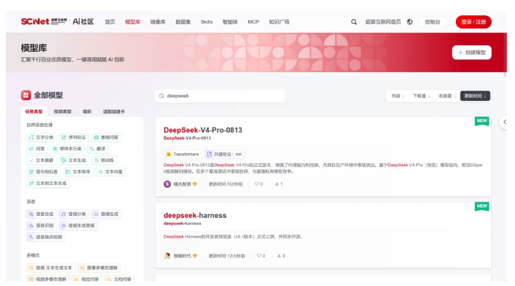This screenshot has width=515, height=286.
Task: Click the red 全部模型 grid icon
Action: 26,96
